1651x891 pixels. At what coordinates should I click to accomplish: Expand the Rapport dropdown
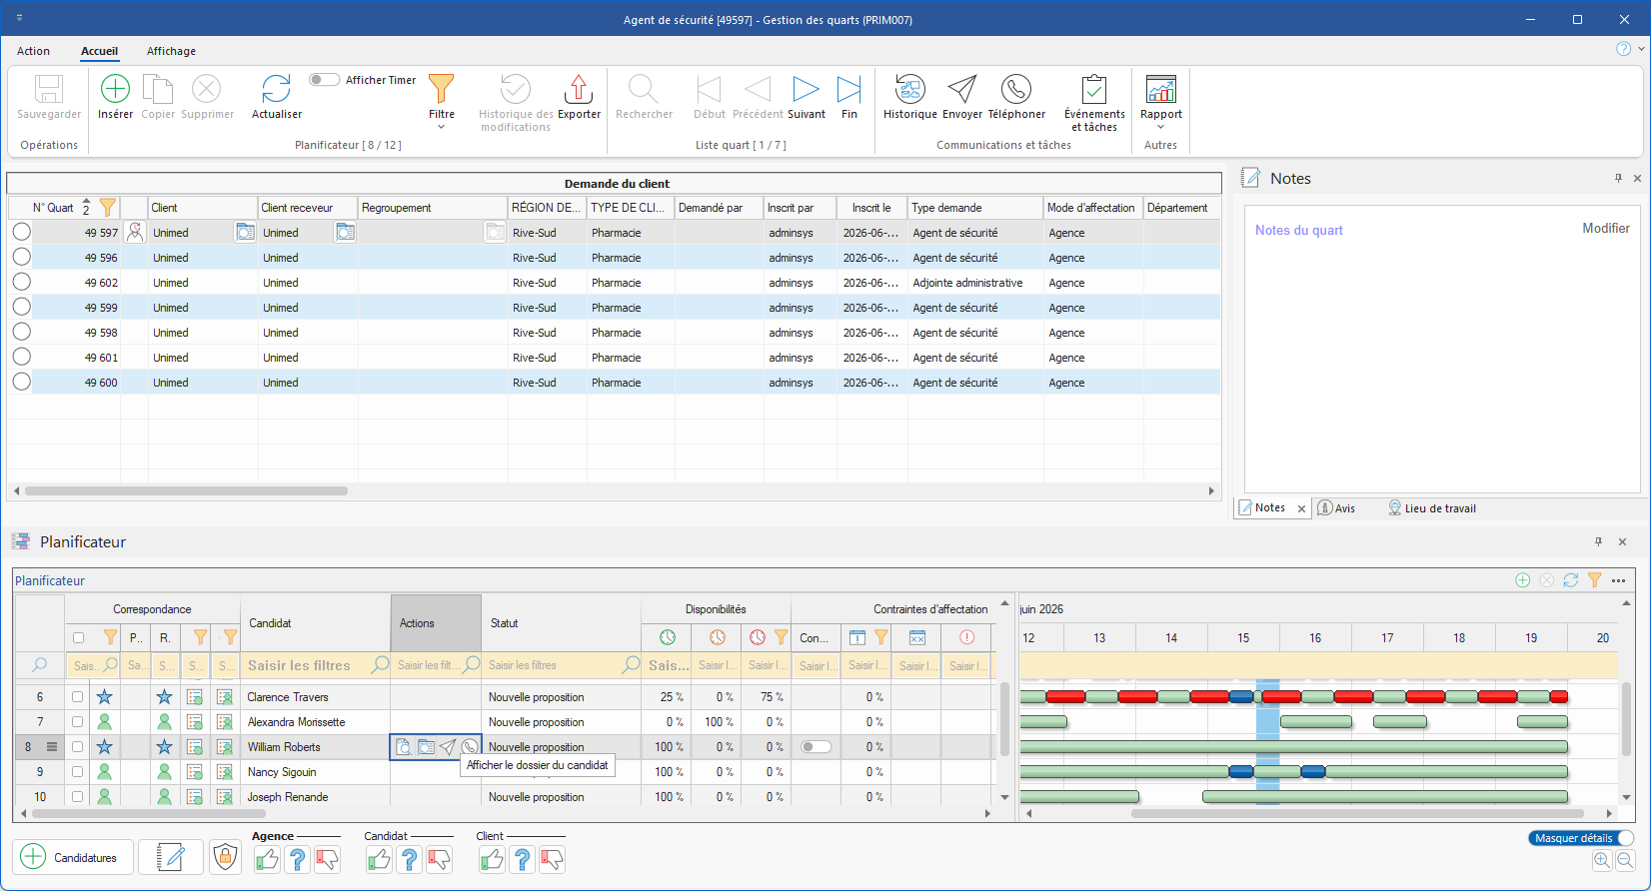coord(1160,102)
